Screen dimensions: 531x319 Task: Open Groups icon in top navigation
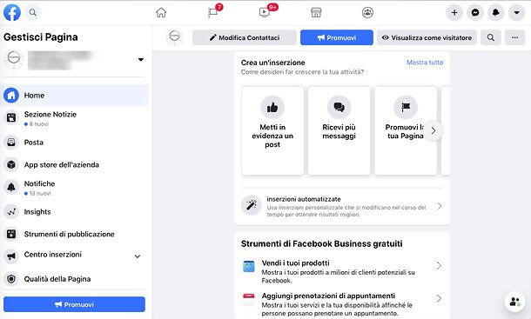click(367, 12)
